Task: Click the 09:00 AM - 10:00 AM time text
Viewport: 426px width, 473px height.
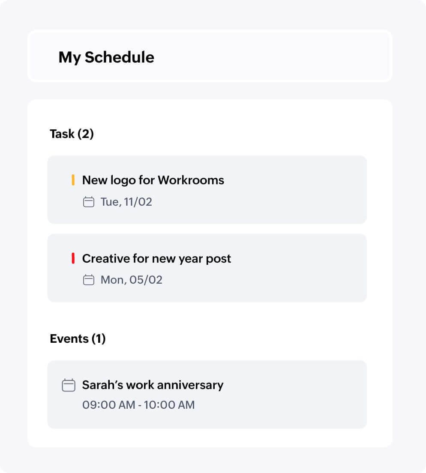Action: [139, 405]
